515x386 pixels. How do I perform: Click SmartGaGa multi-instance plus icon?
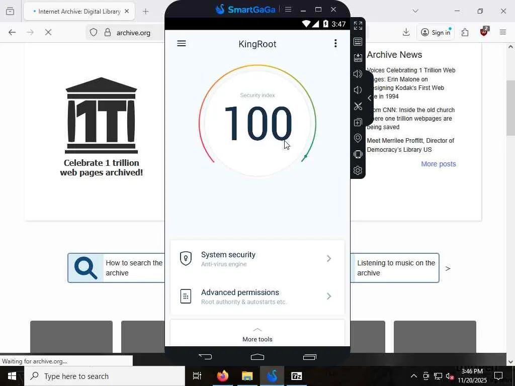coord(358,122)
